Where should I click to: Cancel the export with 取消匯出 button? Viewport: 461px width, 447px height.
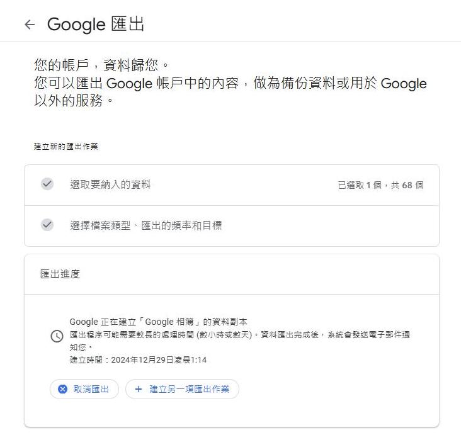(84, 389)
